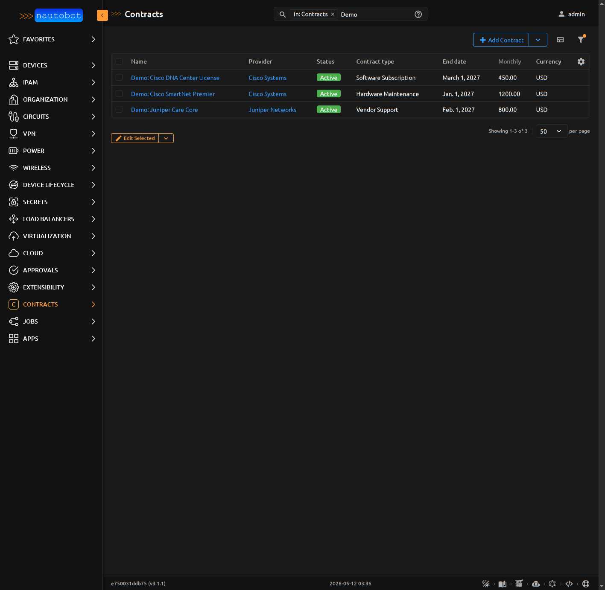
Task: Click the search magnifier icon
Action: tap(283, 15)
